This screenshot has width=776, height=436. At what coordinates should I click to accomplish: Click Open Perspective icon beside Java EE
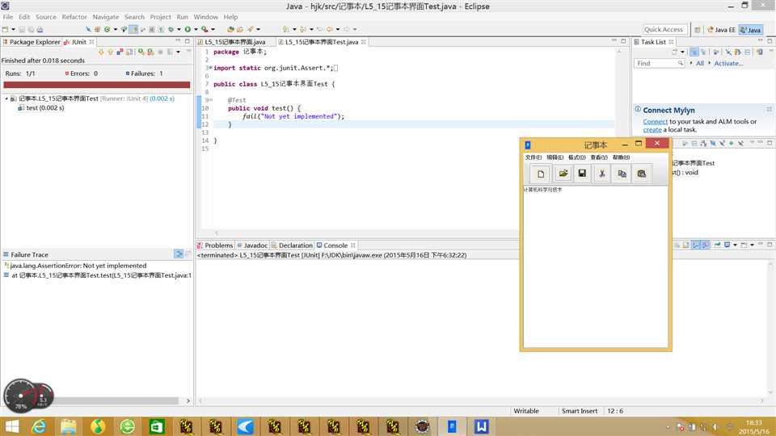coord(698,30)
